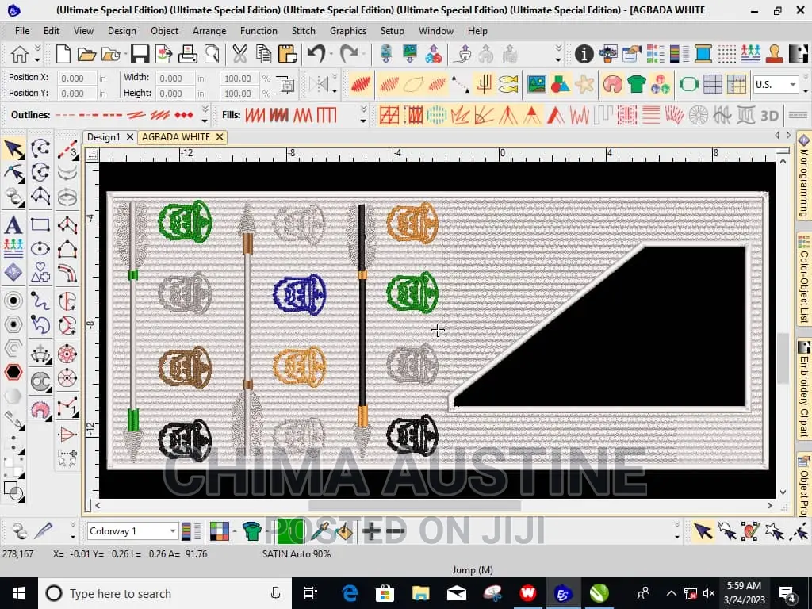Open Microsoft Edge from taskbar
The width and height of the screenshot is (812, 609).
point(350,593)
